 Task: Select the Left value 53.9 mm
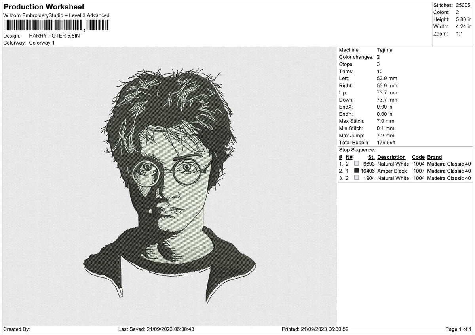click(x=387, y=79)
